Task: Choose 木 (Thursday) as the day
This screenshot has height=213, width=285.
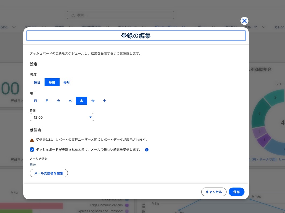Action: [x=81, y=101]
